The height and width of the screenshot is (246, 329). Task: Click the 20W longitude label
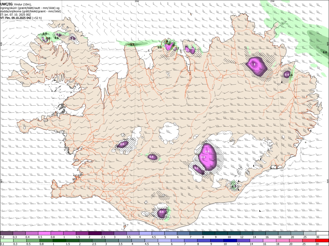click(x=137, y=1)
